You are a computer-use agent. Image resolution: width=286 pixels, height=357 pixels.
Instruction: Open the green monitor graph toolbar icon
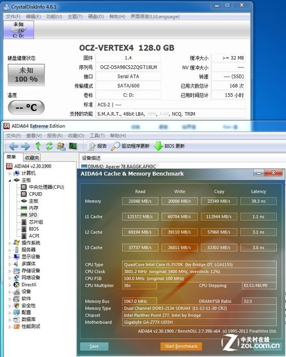(x=73, y=146)
